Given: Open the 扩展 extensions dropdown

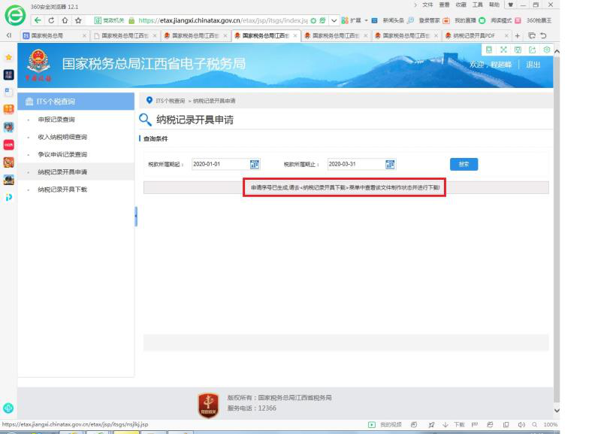Looking at the screenshot, I should tap(354, 20).
